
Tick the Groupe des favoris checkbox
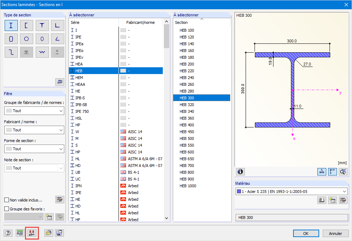pyautogui.click(x=6, y=209)
